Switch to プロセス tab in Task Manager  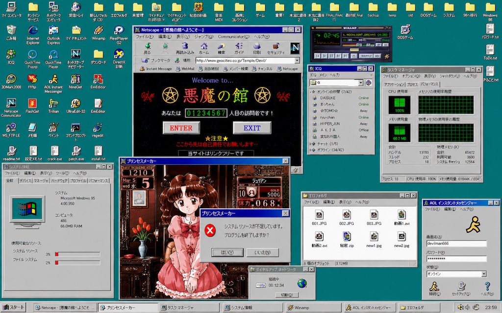point(412,84)
